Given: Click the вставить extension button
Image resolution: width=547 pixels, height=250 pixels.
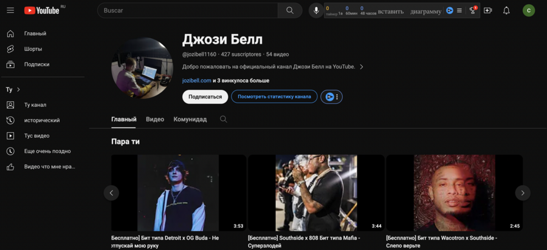Looking at the screenshot, I should (391, 12).
